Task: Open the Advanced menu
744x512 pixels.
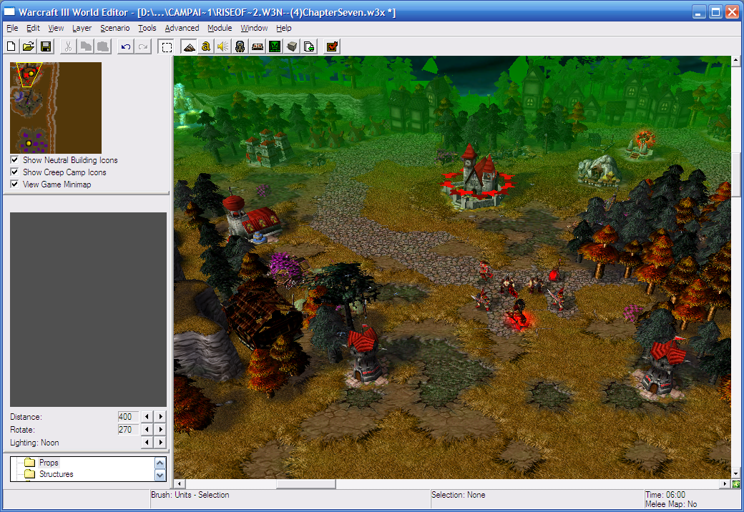Action: click(x=182, y=28)
